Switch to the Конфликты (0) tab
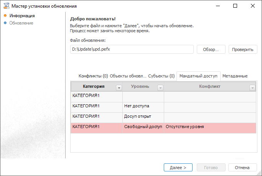The width and height of the screenshot is (262, 176). point(93,76)
